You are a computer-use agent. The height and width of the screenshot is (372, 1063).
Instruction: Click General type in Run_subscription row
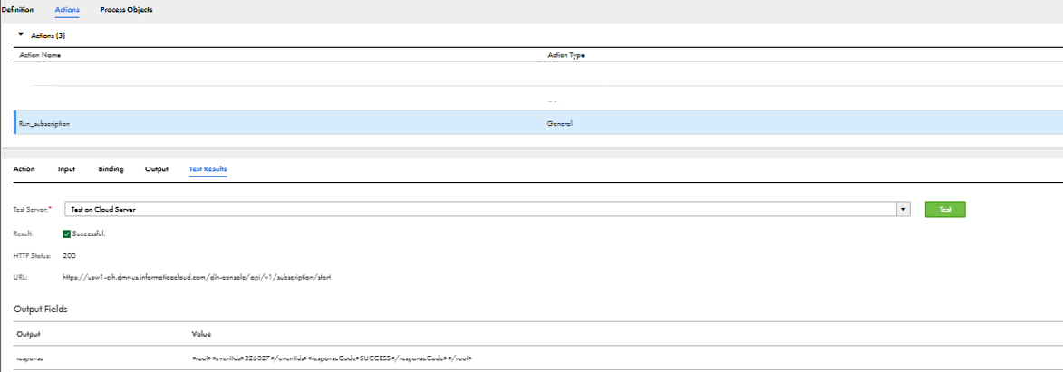(x=559, y=124)
